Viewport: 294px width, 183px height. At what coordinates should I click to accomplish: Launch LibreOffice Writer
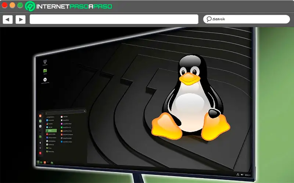[67, 142]
